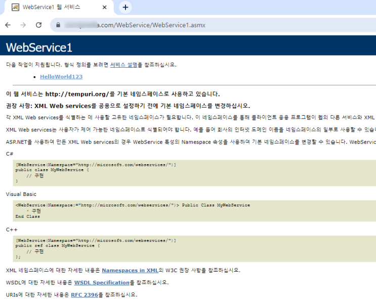The height and width of the screenshot is (303, 376).
Task: Click the Visual Basic <WebService(Namespace:= code line
Action: (x=133, y=205)
